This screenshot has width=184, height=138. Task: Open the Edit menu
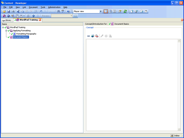click(x=11, y=7)
